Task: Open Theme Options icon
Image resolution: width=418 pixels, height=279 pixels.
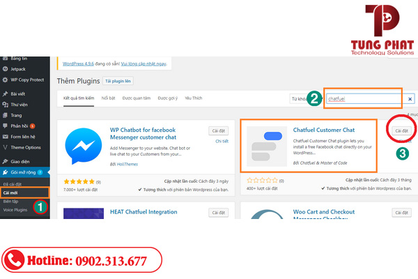Action: (x=5, y=147)
